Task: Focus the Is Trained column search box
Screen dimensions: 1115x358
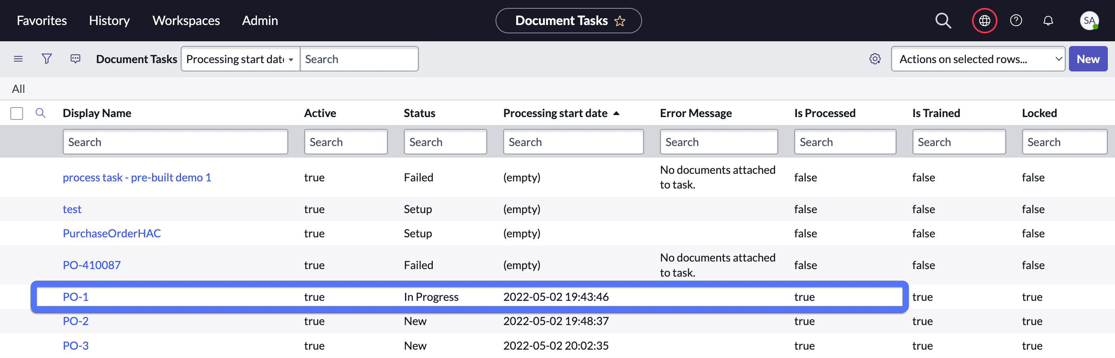Action: (959, 142)
